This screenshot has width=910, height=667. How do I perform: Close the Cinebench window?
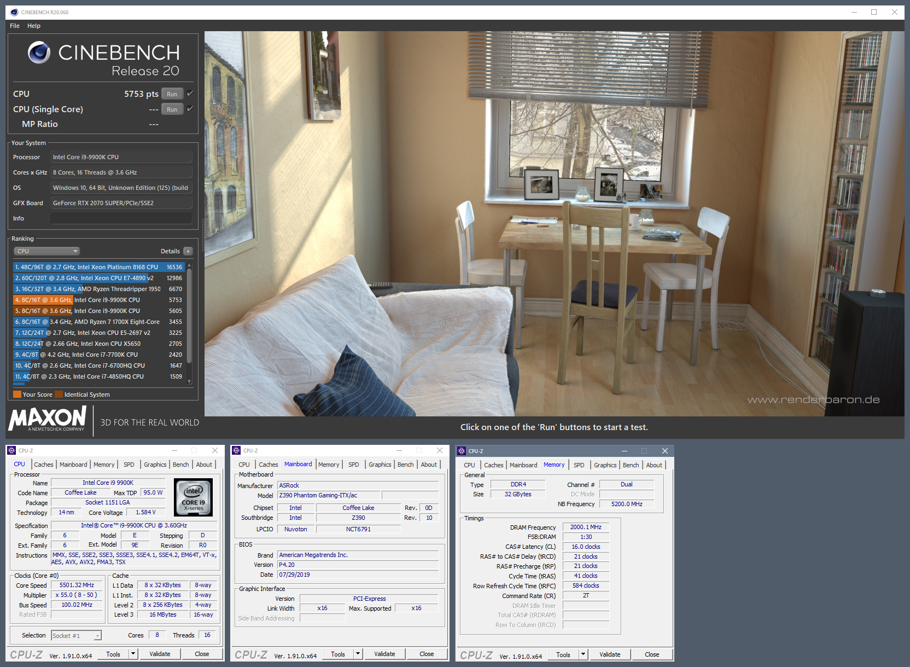click(895, 12)
